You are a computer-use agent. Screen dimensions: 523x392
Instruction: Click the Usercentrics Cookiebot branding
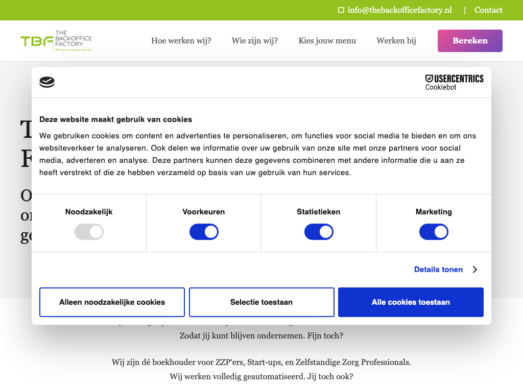click(x=454, y=82)
